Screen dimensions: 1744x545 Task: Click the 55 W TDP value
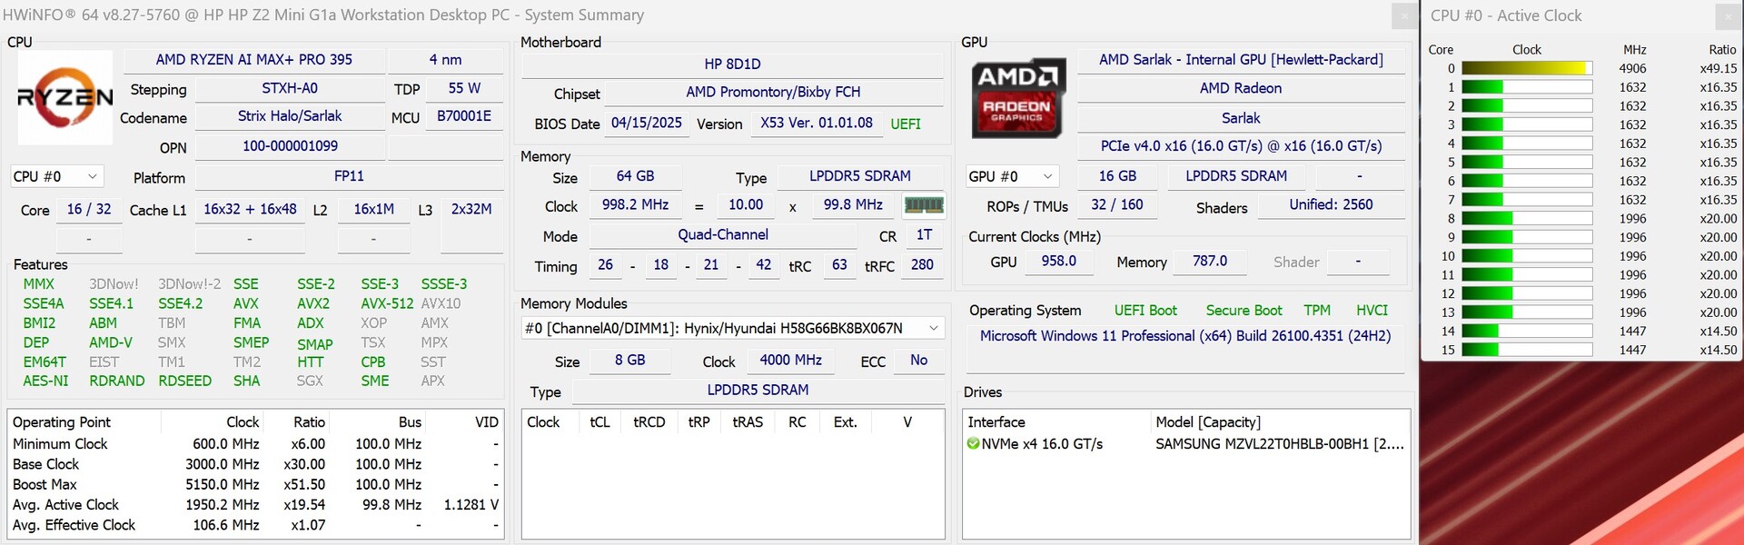[464, 88]
